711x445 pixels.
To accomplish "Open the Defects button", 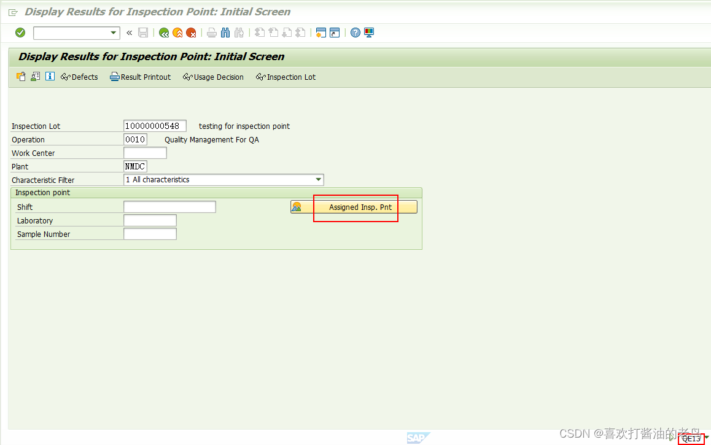I will tap(79, 77).
